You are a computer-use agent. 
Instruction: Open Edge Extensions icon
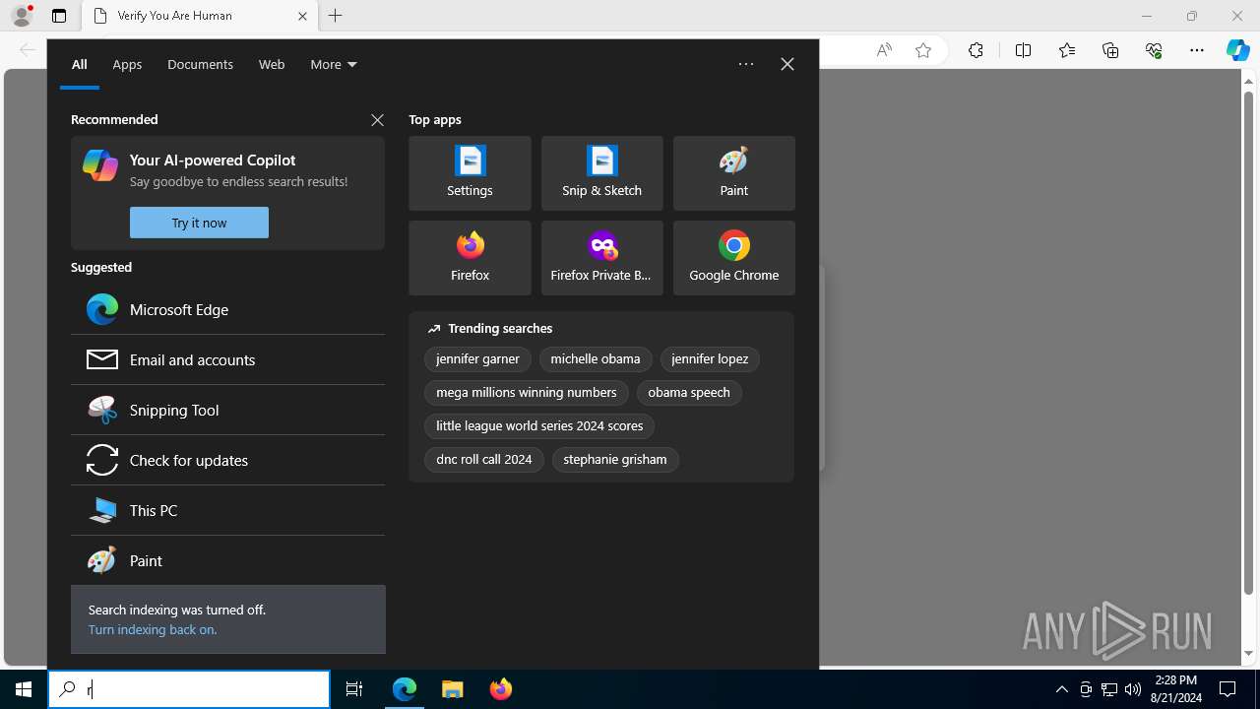pyautogui.click(x=976, y=50)
